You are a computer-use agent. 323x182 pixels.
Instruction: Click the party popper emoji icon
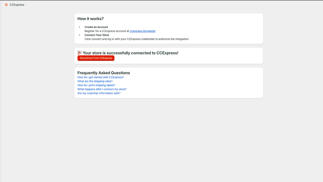click(x=80, y=53)
